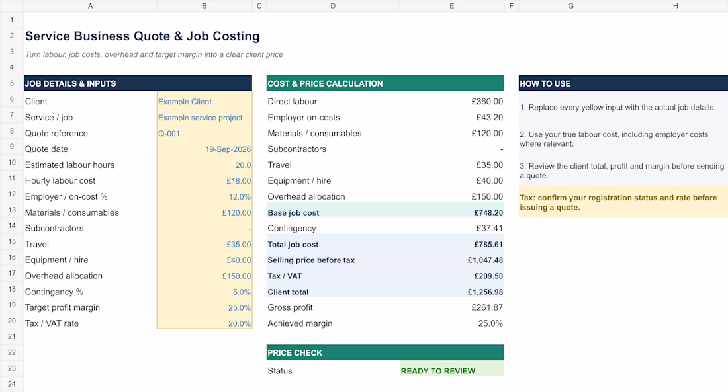This screenshot has width=728, height=392.
Task: Select the HOW TO USE header cell
Action: (623, 83)
